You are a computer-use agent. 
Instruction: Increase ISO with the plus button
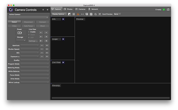(x=47, y=53)
